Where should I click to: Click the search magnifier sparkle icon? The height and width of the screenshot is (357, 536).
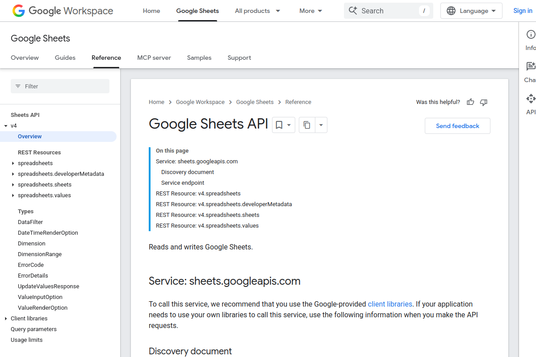pyautogui.click(x=353, y=11)
